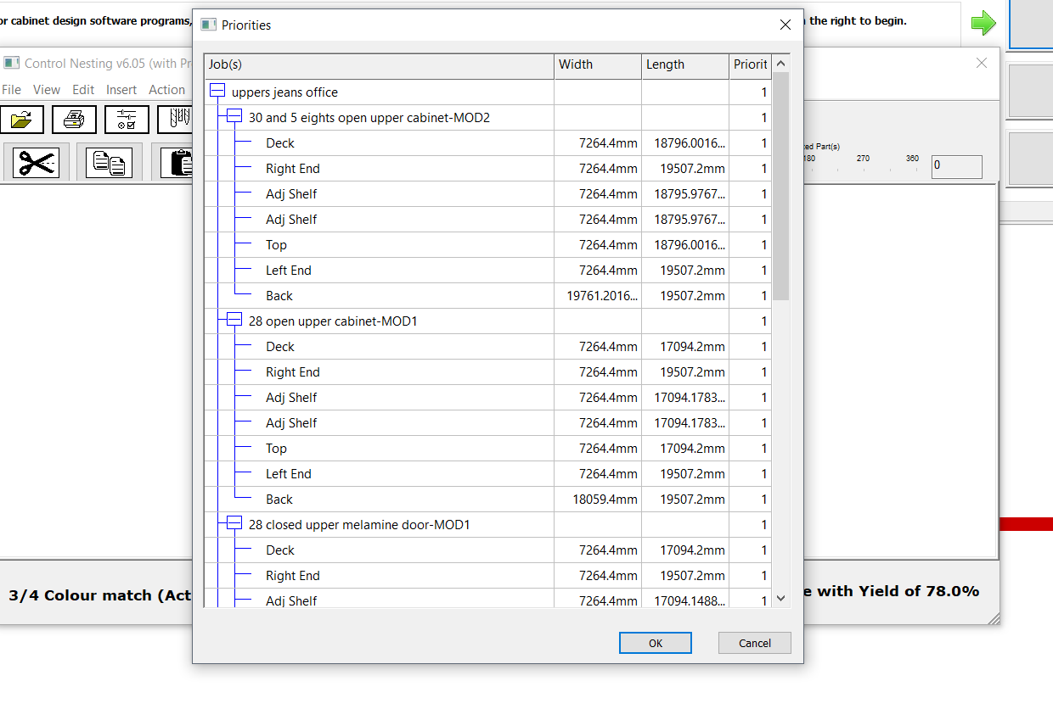Collapse '30 and 5 eights open upper cabinet-MOD2'
Image resolution: width=1053 pixels, height=709 pixels.
pos(234,117)
